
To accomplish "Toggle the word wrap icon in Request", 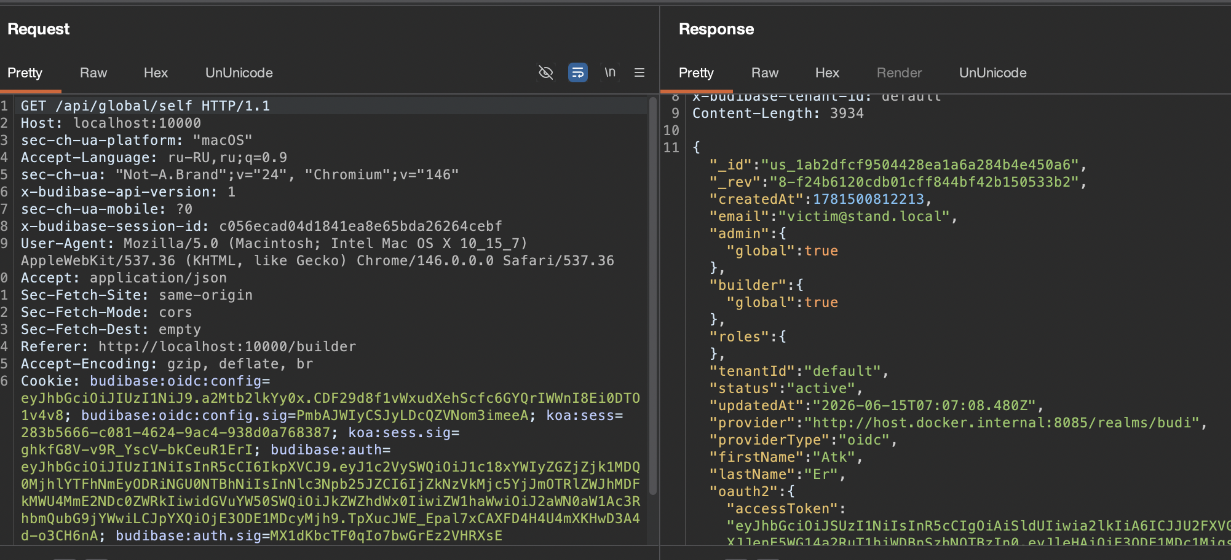I will click(x=577, y=72).
